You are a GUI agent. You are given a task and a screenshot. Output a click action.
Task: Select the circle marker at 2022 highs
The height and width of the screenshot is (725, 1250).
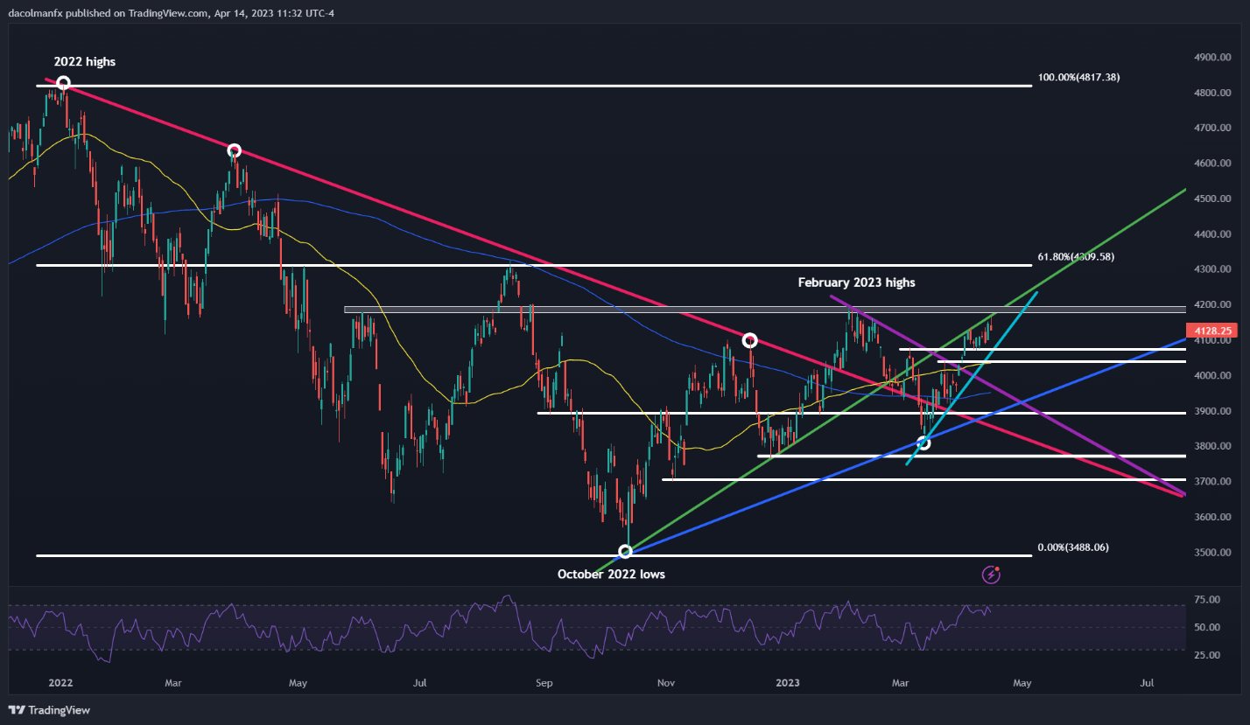pyautogui.click(x=63, y=83)
